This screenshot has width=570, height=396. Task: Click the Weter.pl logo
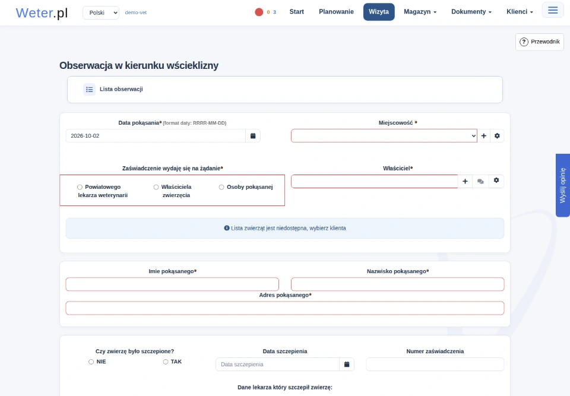tap(42, 12)
